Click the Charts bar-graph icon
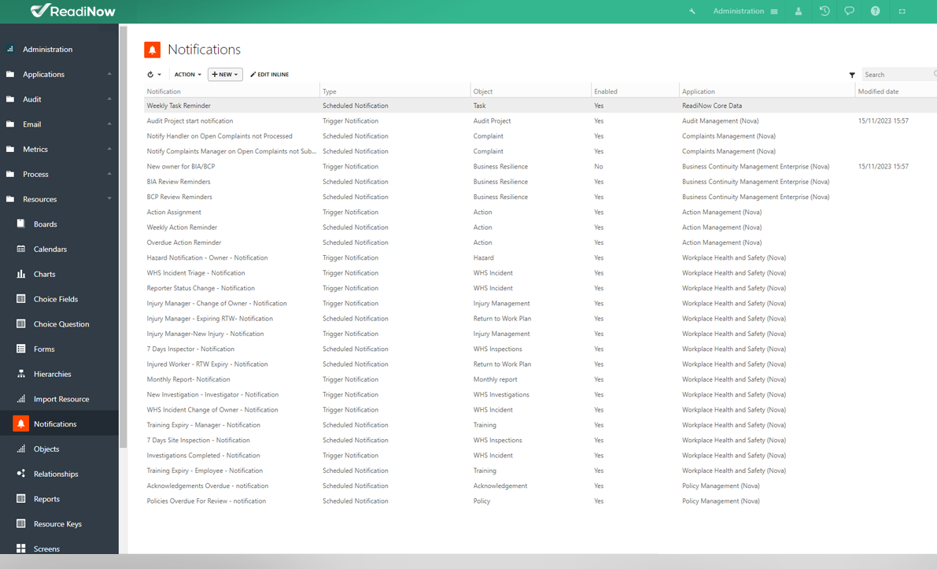Viewport: 937px width, 569px height. coord(21,275)
